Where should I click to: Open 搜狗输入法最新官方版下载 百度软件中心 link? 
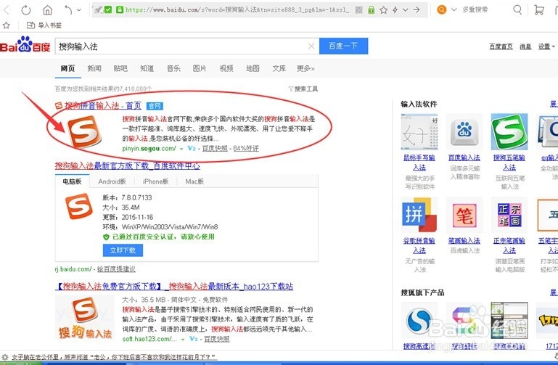[128, 165]
